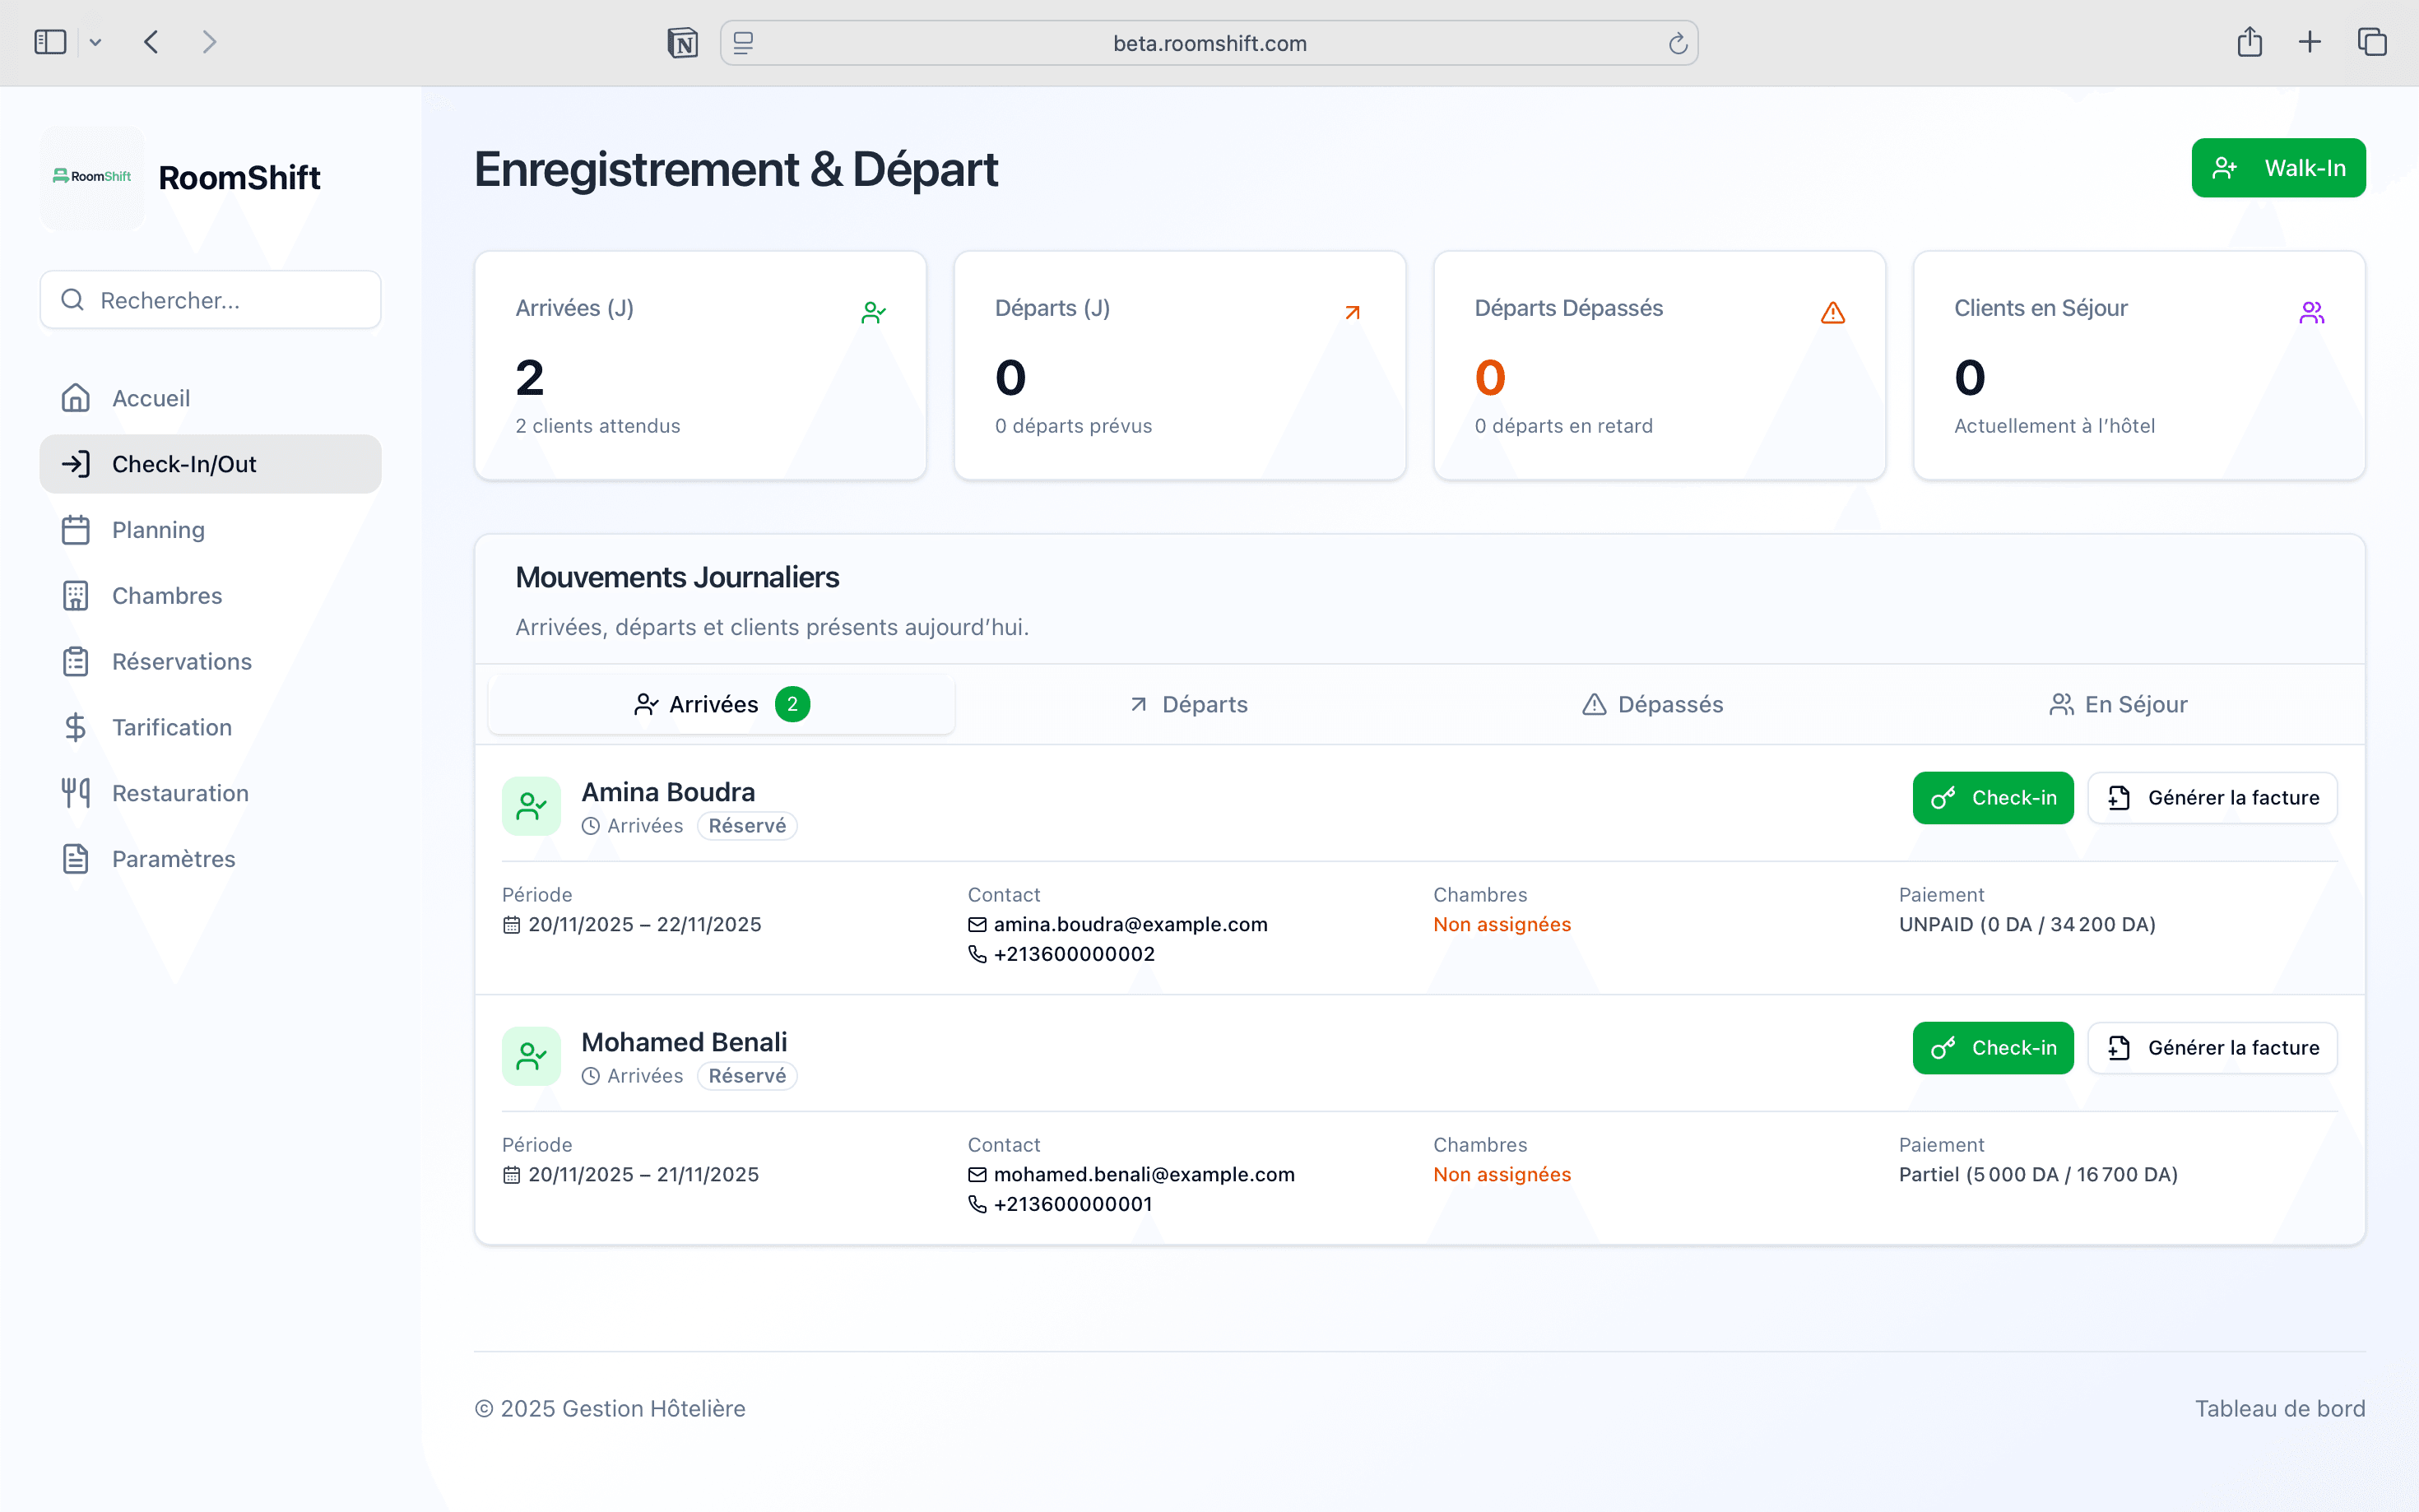Click the new tab plus icon
This screenshot has height=1512, width=2419.
click(2309, 42)
